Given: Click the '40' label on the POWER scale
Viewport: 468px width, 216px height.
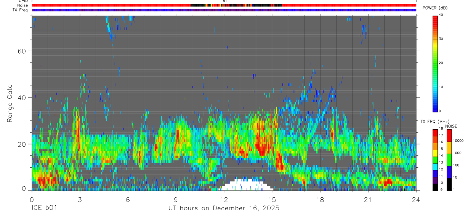Looking at the screenshot, I should click(x=441, y=15).
